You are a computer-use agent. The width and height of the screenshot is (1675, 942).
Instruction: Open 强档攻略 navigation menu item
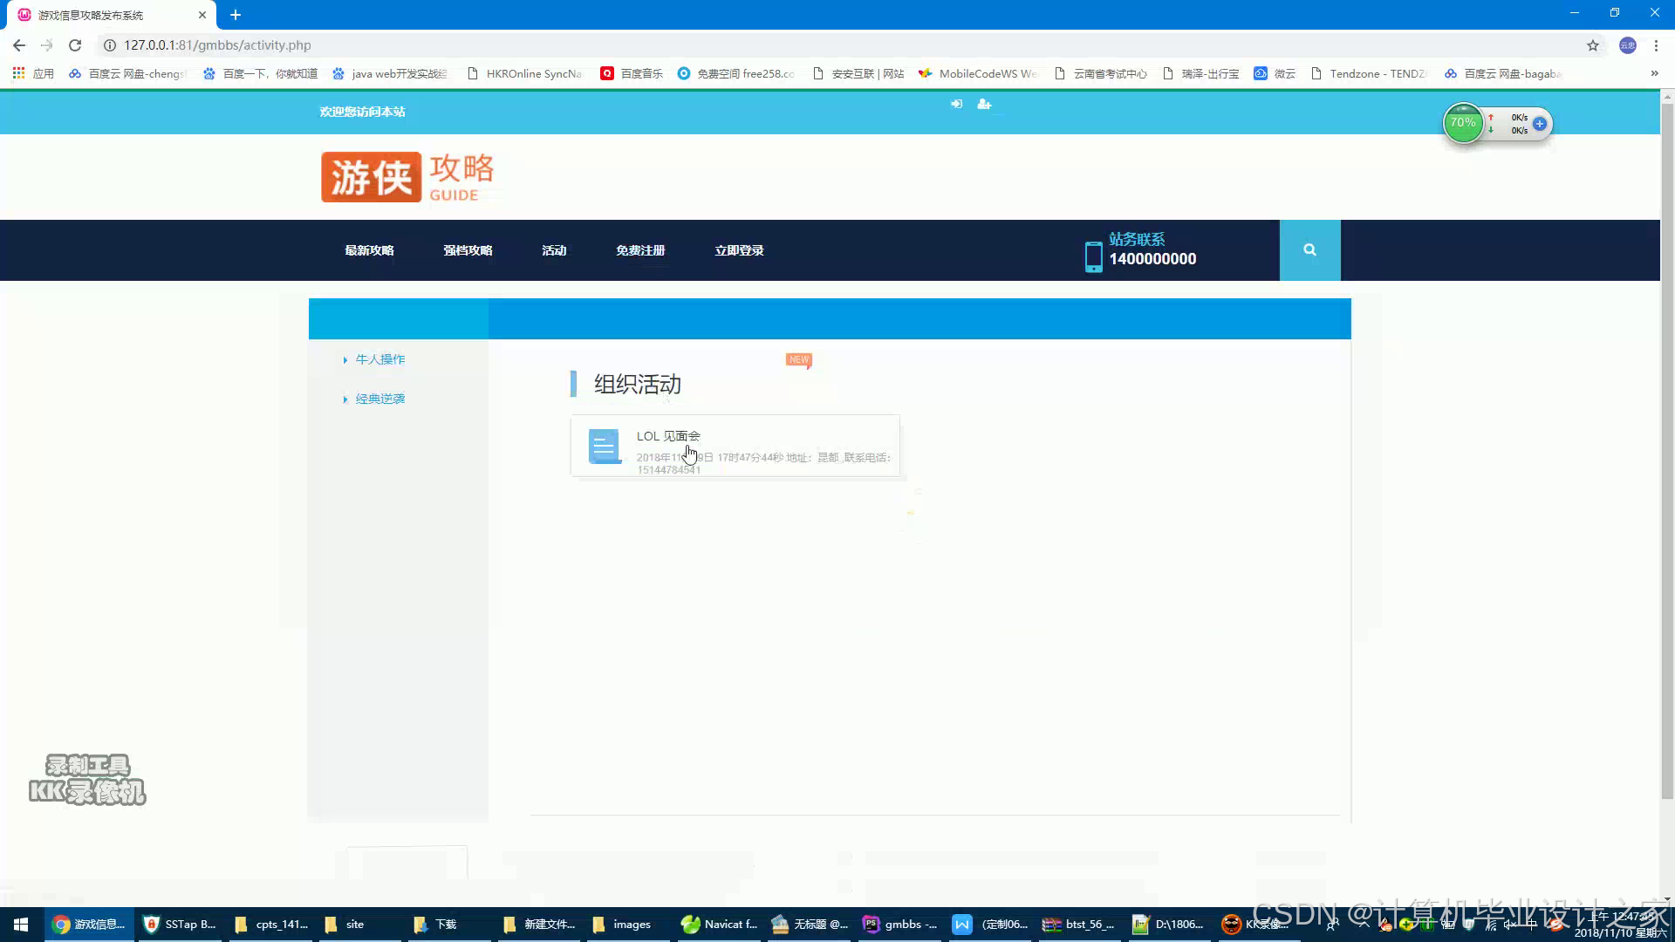click(468, 250)
